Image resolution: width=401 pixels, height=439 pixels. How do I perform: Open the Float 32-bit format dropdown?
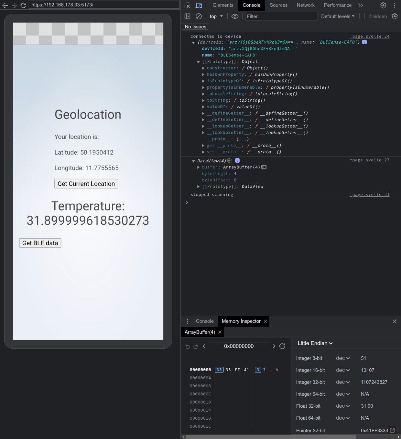(343, 406)
